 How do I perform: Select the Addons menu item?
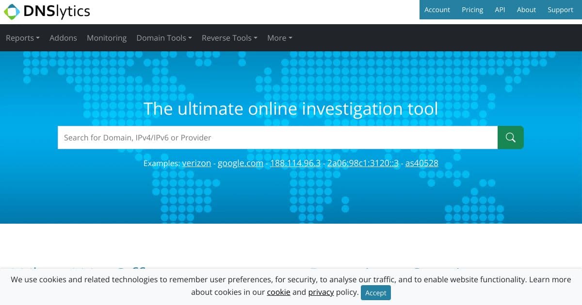[63, 38]
